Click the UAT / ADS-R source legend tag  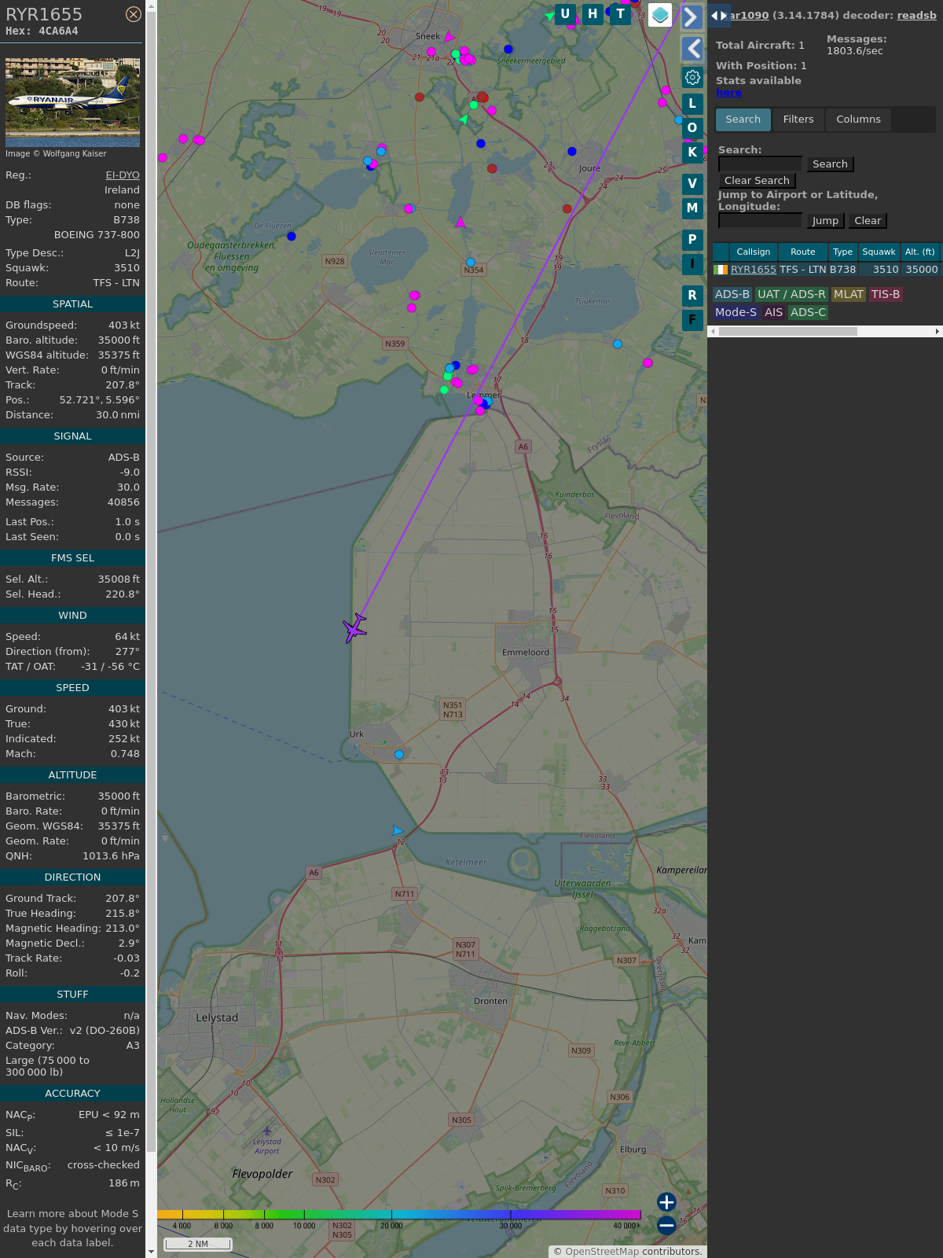click(x=791, y=294)
